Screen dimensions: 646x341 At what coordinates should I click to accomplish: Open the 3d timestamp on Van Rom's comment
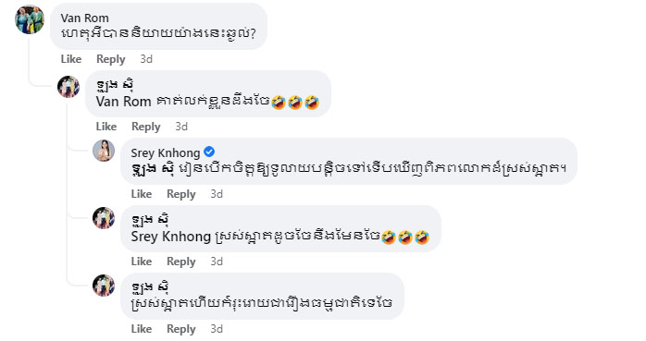[x=146, y=59]
